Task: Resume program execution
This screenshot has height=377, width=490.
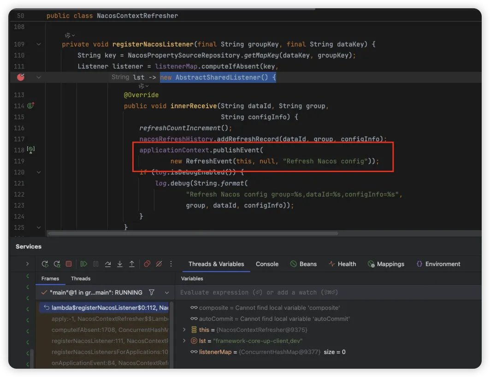Action: coord(84,264)
